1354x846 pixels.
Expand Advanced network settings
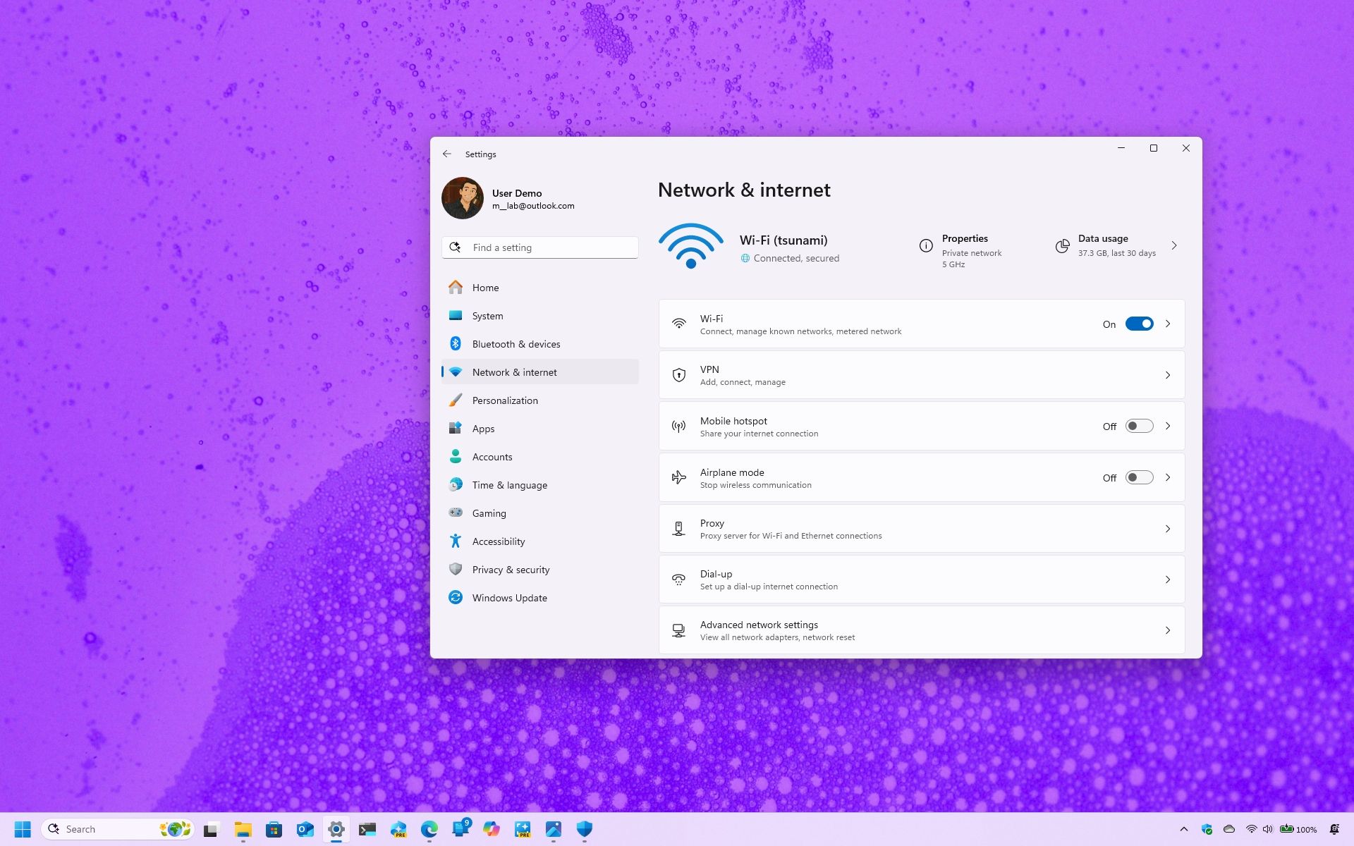(x=1168, y=630)
